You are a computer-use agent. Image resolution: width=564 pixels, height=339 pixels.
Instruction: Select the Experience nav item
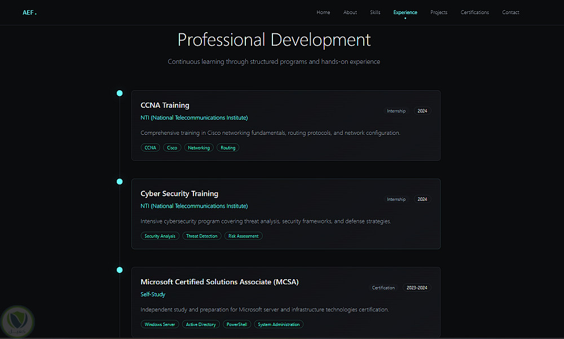405,12
